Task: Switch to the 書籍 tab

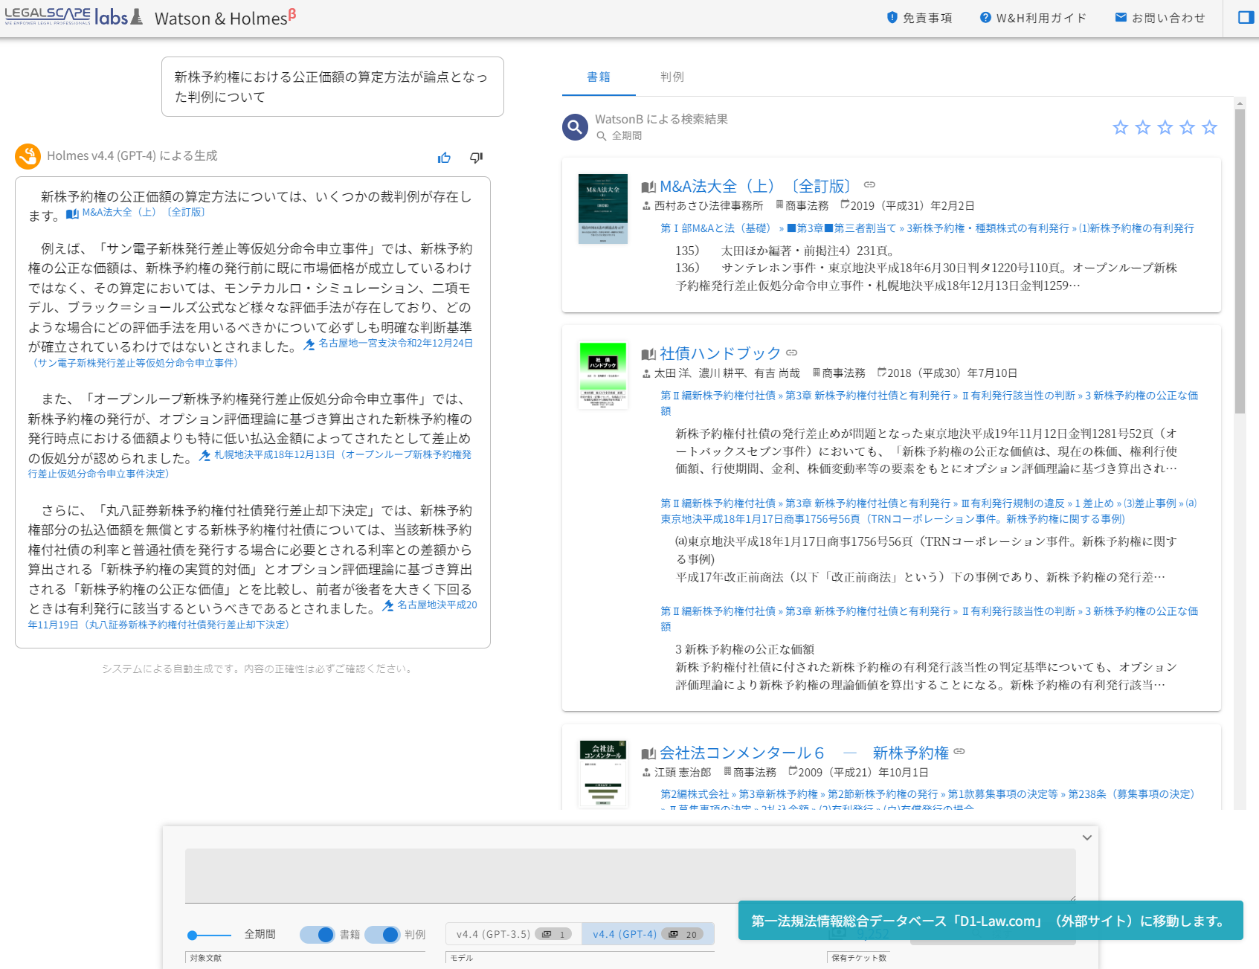Action: click(x=599, y=76)
